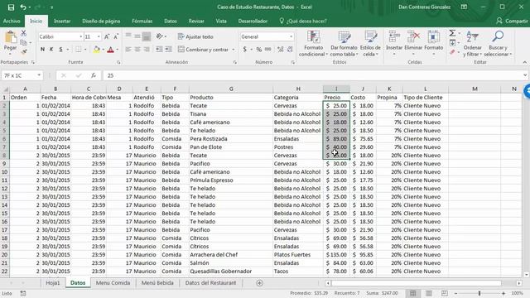
Task: Center cell text horizontally
Action: point(137,50)
